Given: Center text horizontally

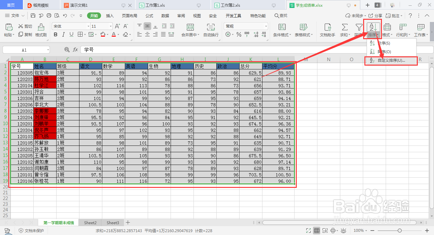Looking at the screenshot, I should click(147, 34).
